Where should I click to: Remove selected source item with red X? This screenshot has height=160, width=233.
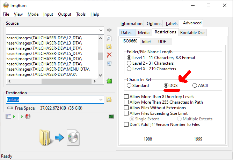(109, 55)
